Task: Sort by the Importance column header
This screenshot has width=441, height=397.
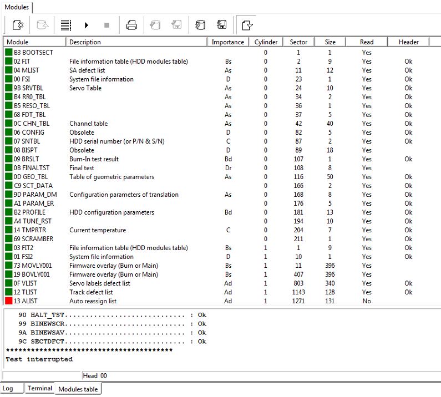Action: 227,42
